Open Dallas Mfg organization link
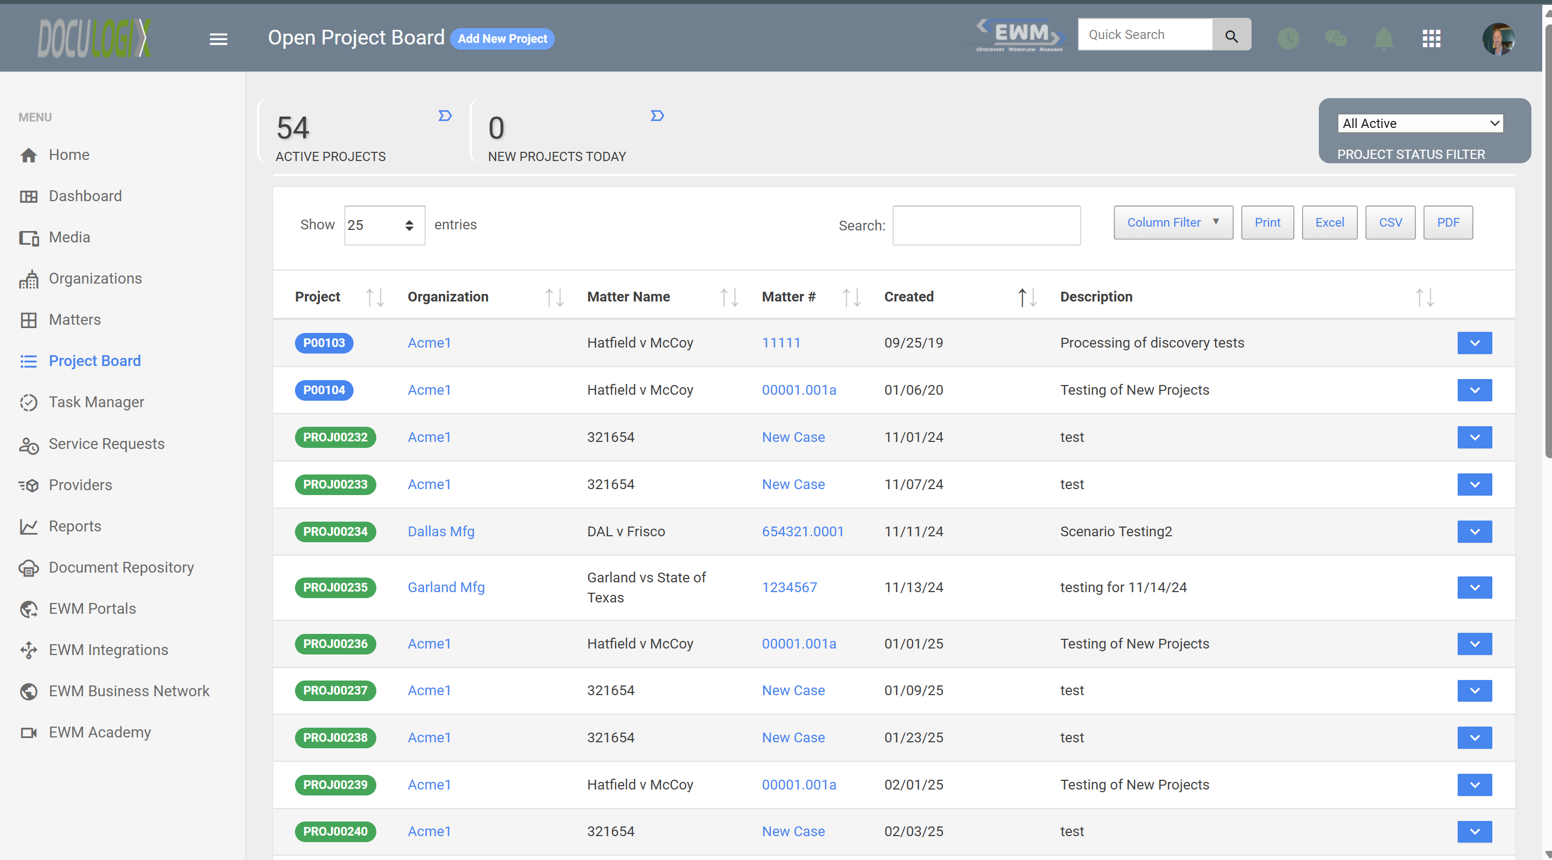The image size is (1552, 860). (441, 532)
